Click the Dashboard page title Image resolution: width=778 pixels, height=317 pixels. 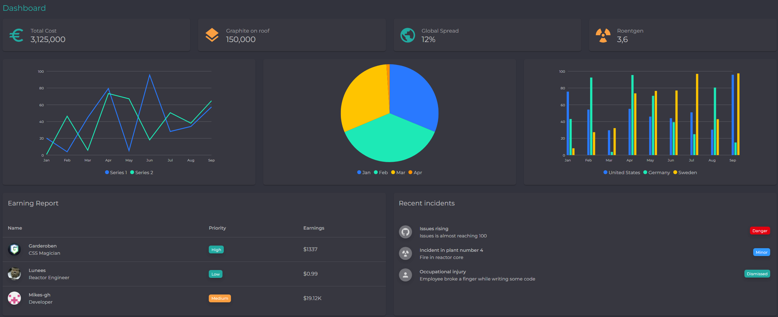point(24,8)
